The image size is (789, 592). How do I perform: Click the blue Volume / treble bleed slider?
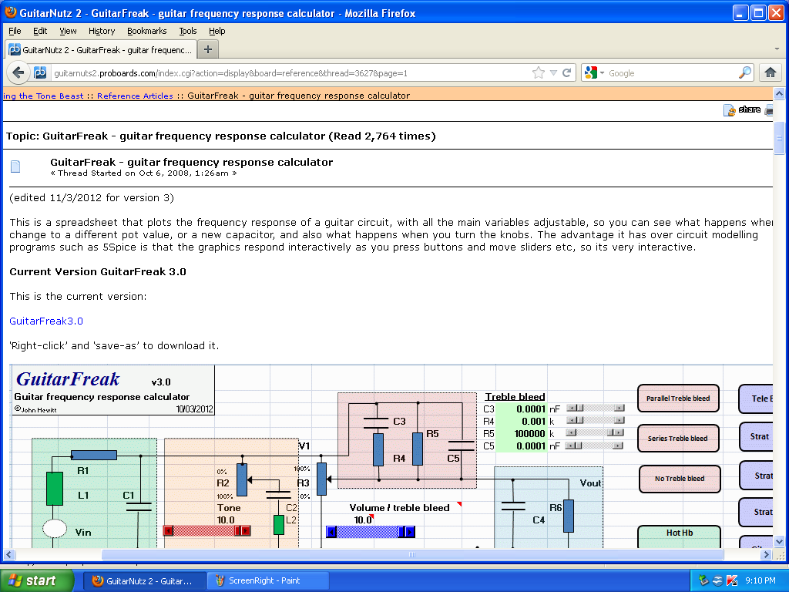click(371, 532)
